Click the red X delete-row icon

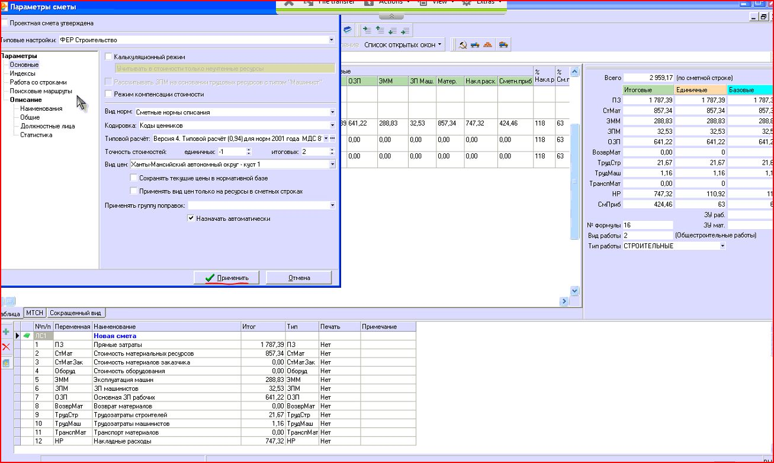click(6, 347)
